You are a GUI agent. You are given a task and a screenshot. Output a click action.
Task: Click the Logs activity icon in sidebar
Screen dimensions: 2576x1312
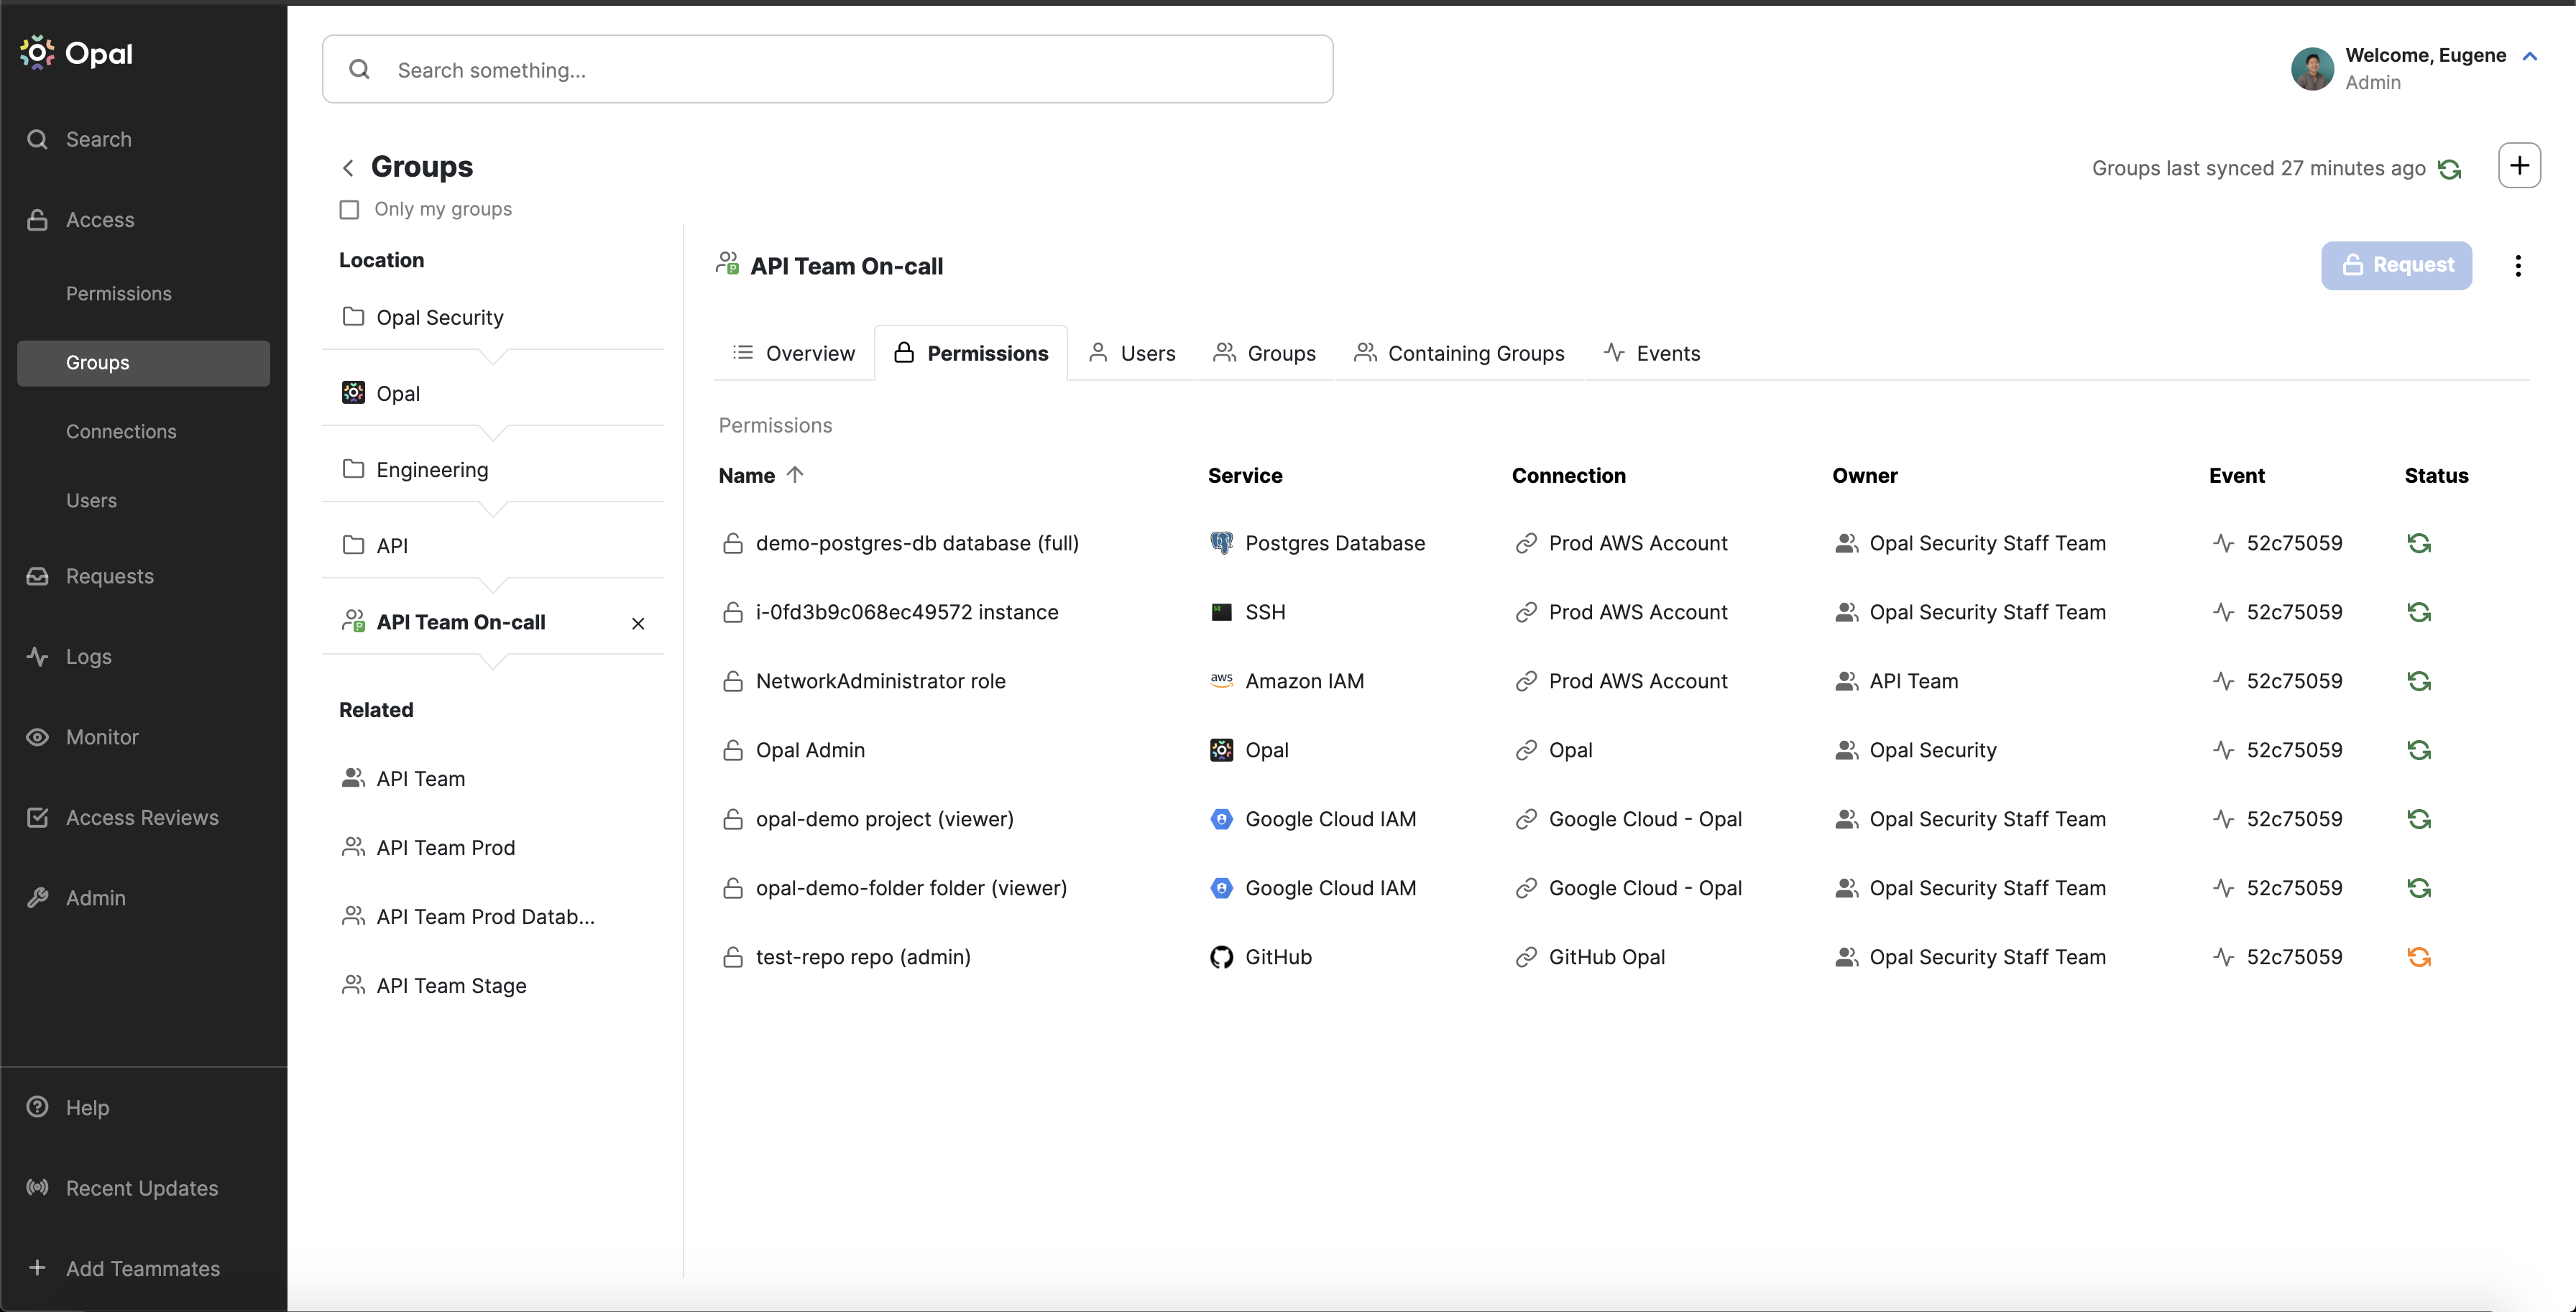(37, 656)
